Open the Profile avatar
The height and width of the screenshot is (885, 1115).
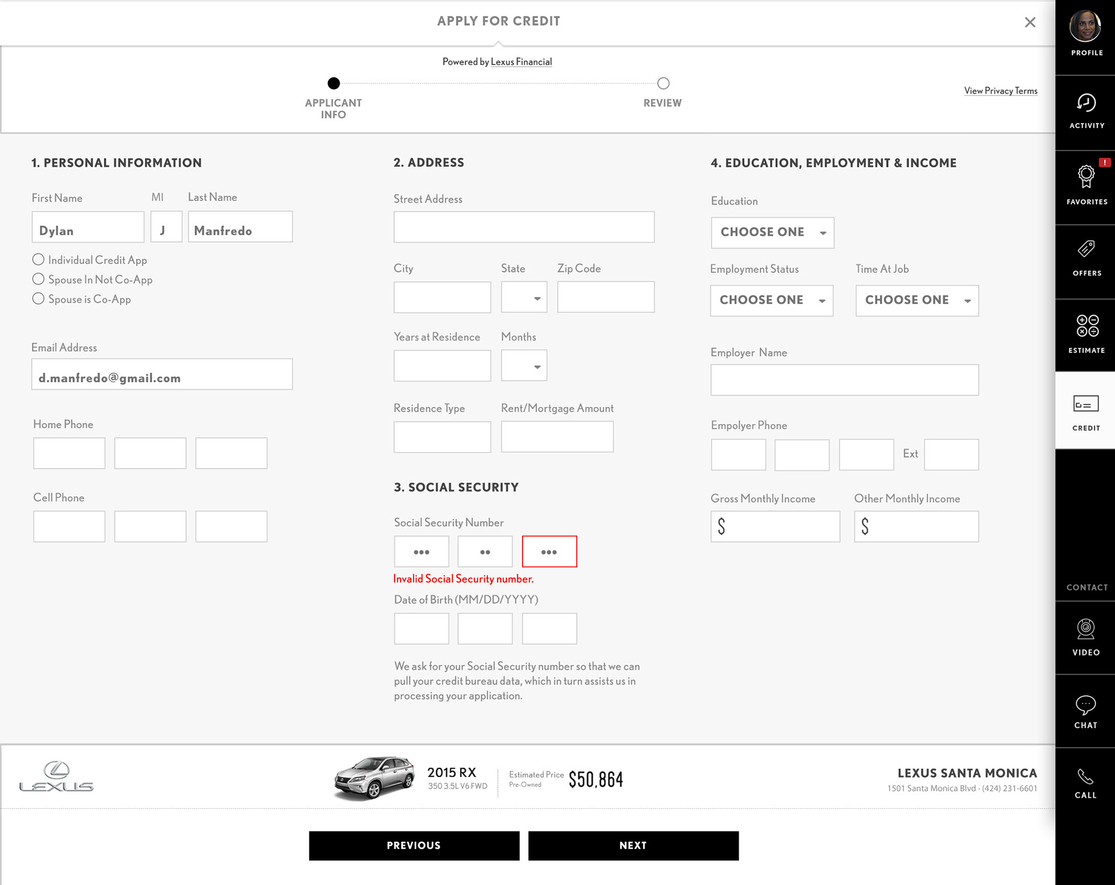(x=1085, y=26)
